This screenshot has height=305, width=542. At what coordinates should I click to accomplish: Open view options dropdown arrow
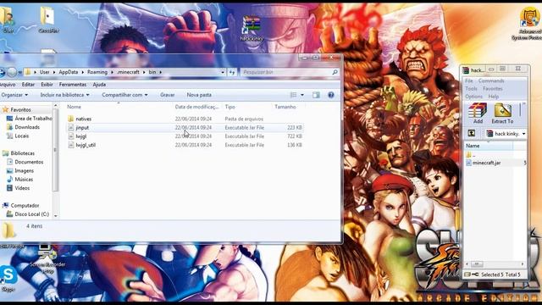[302, 95]
